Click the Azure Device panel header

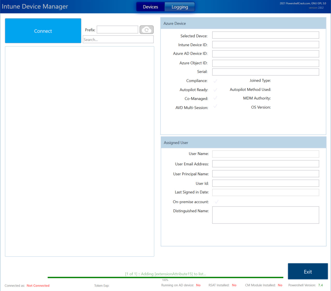243,23
